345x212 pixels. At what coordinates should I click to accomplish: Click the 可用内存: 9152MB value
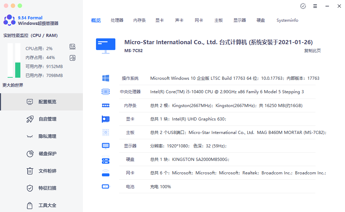[44, 66]
